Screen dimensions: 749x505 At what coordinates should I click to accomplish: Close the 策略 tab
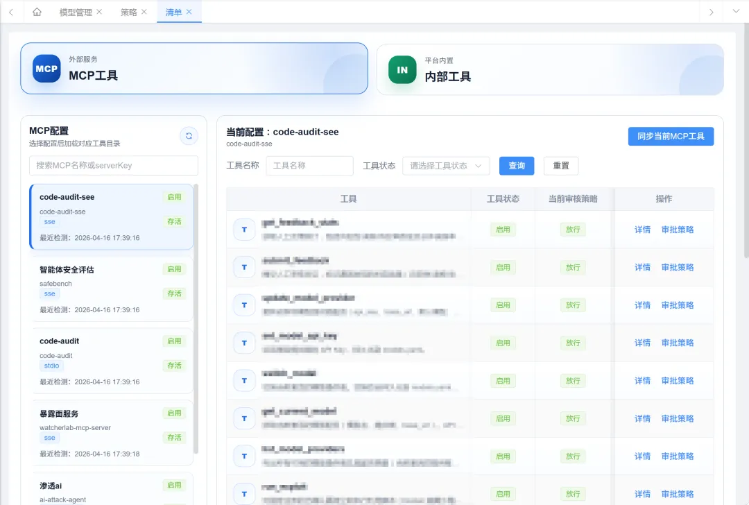[x=144, y=12]
